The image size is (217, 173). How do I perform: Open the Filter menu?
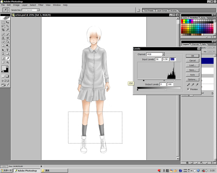tap(41, 5)
